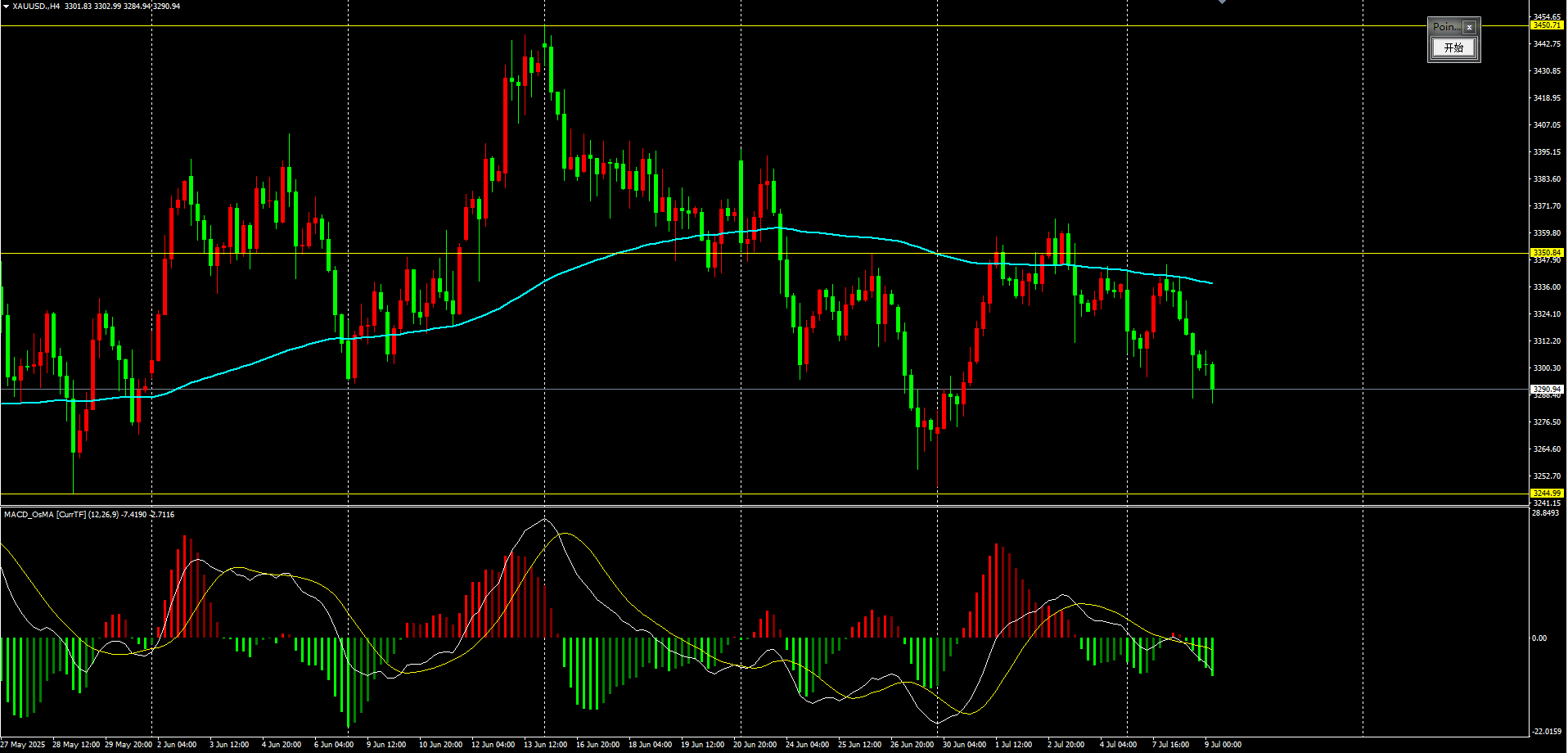Click the 28.8493 MACD scale maximum label

tap(1545, 513)
